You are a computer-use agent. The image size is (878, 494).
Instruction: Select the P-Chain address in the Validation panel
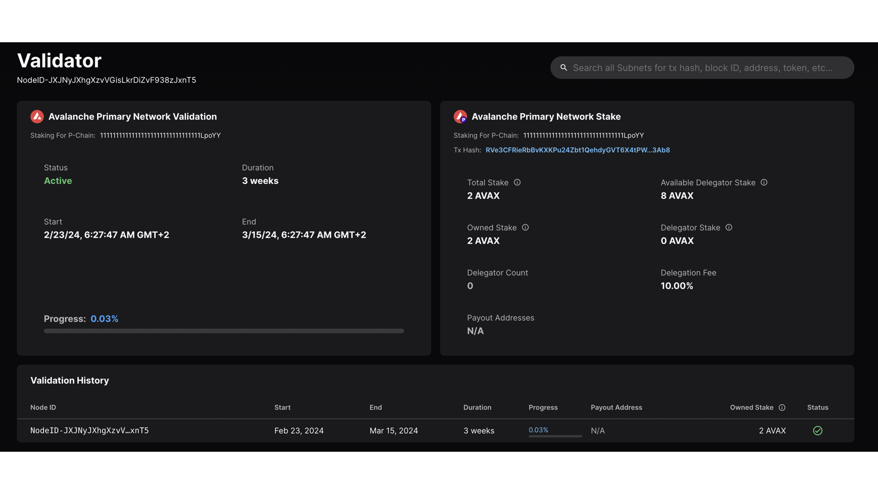click(160, 136)
